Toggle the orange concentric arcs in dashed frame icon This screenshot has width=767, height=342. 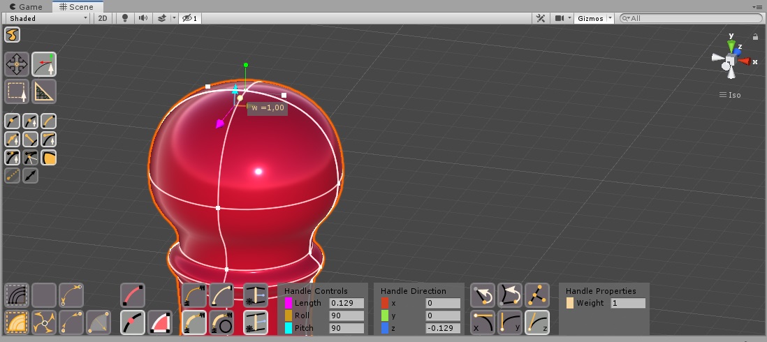point(17,322)
